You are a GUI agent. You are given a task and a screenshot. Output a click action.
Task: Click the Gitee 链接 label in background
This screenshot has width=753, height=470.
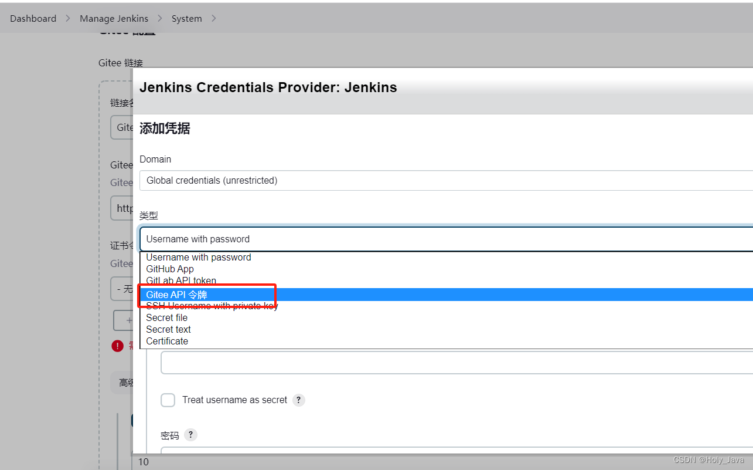[x=121, y=63]
